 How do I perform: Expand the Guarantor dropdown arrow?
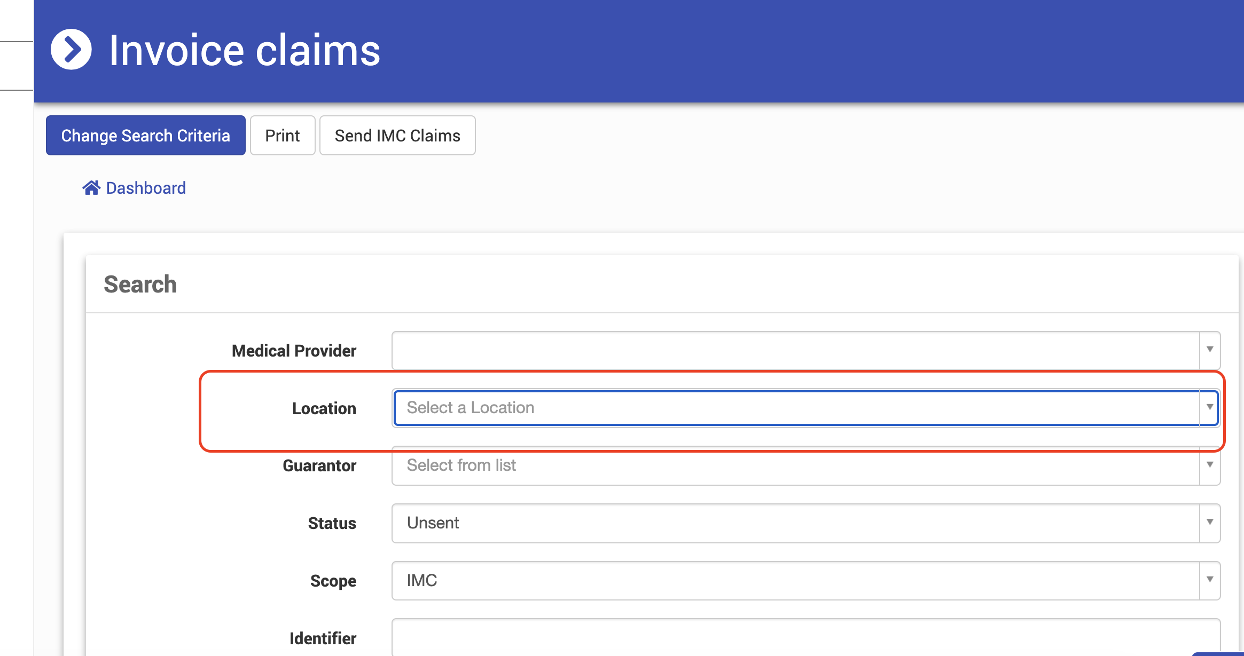pyautogui.click(x=1210, y=465)
